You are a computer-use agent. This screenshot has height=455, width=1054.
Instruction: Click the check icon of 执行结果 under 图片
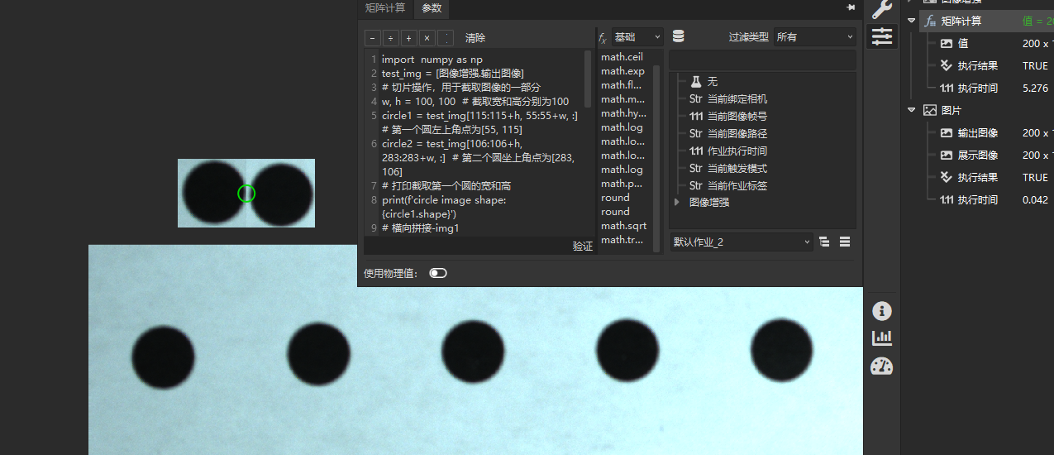947,177
